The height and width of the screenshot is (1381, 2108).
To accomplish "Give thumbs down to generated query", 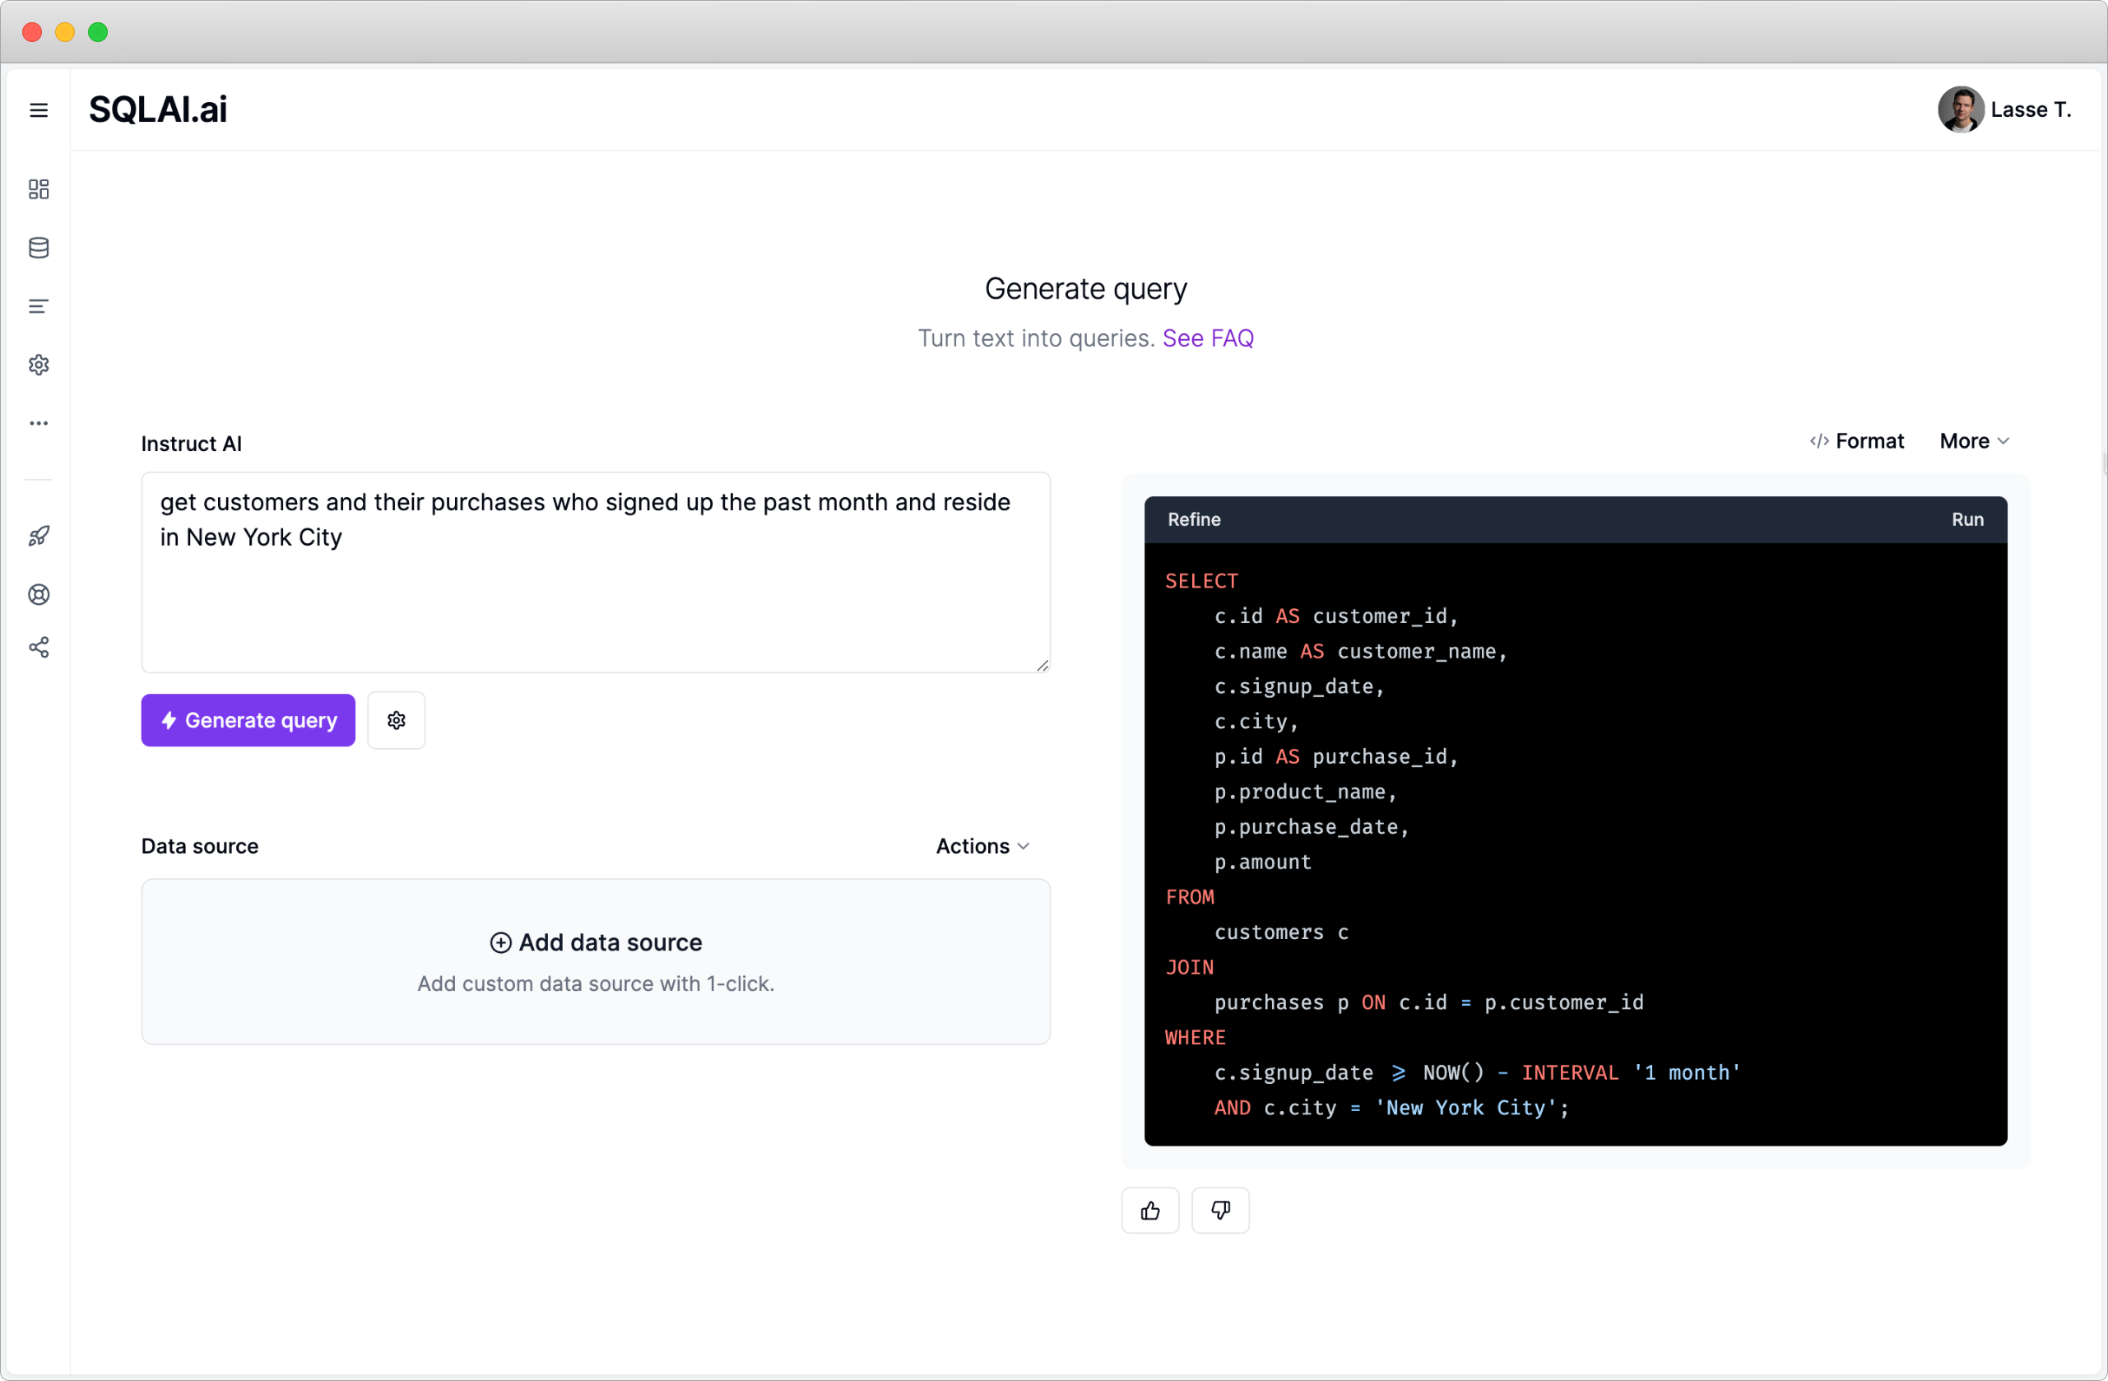I will pyautogui.click(x=1219, y=1211).
